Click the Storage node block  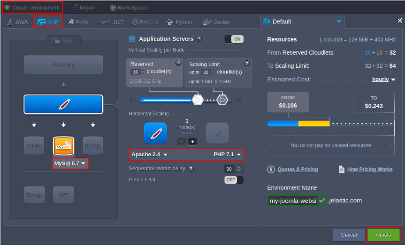34,195
